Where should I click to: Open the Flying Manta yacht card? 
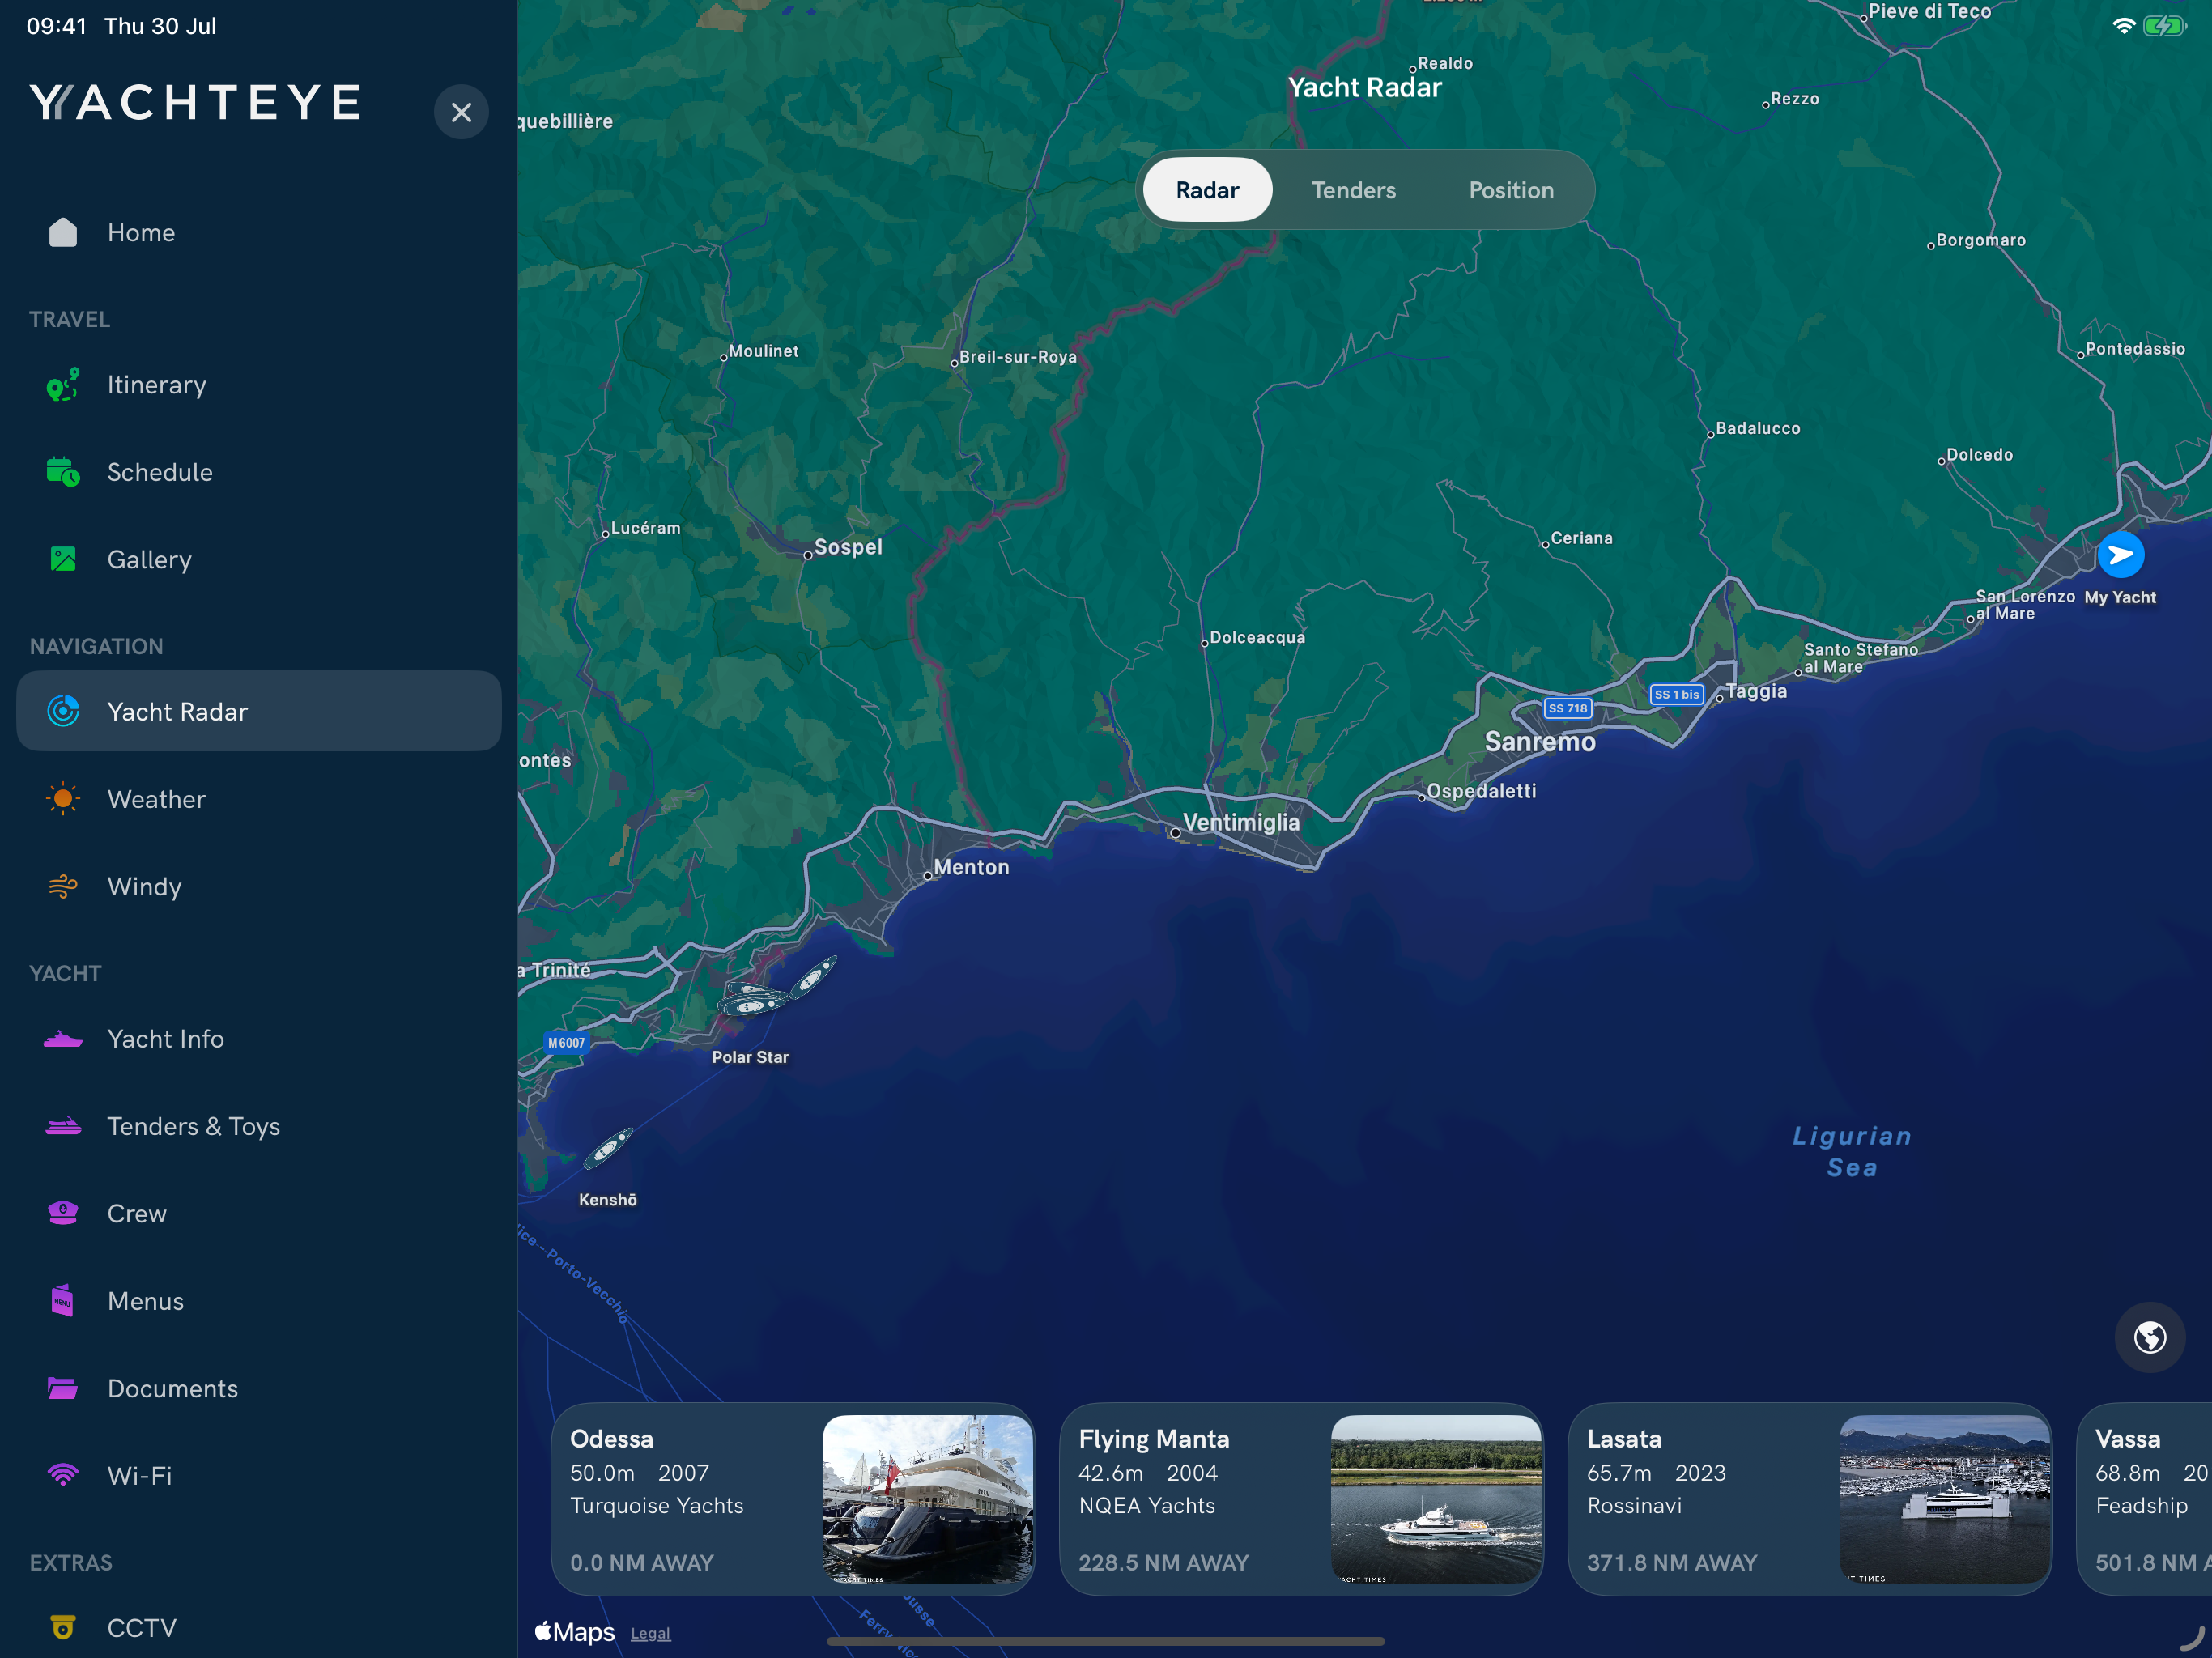(x=1301, y=1498)
